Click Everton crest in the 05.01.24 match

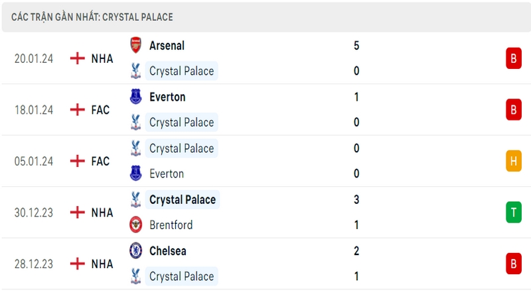tap(136, 174)
